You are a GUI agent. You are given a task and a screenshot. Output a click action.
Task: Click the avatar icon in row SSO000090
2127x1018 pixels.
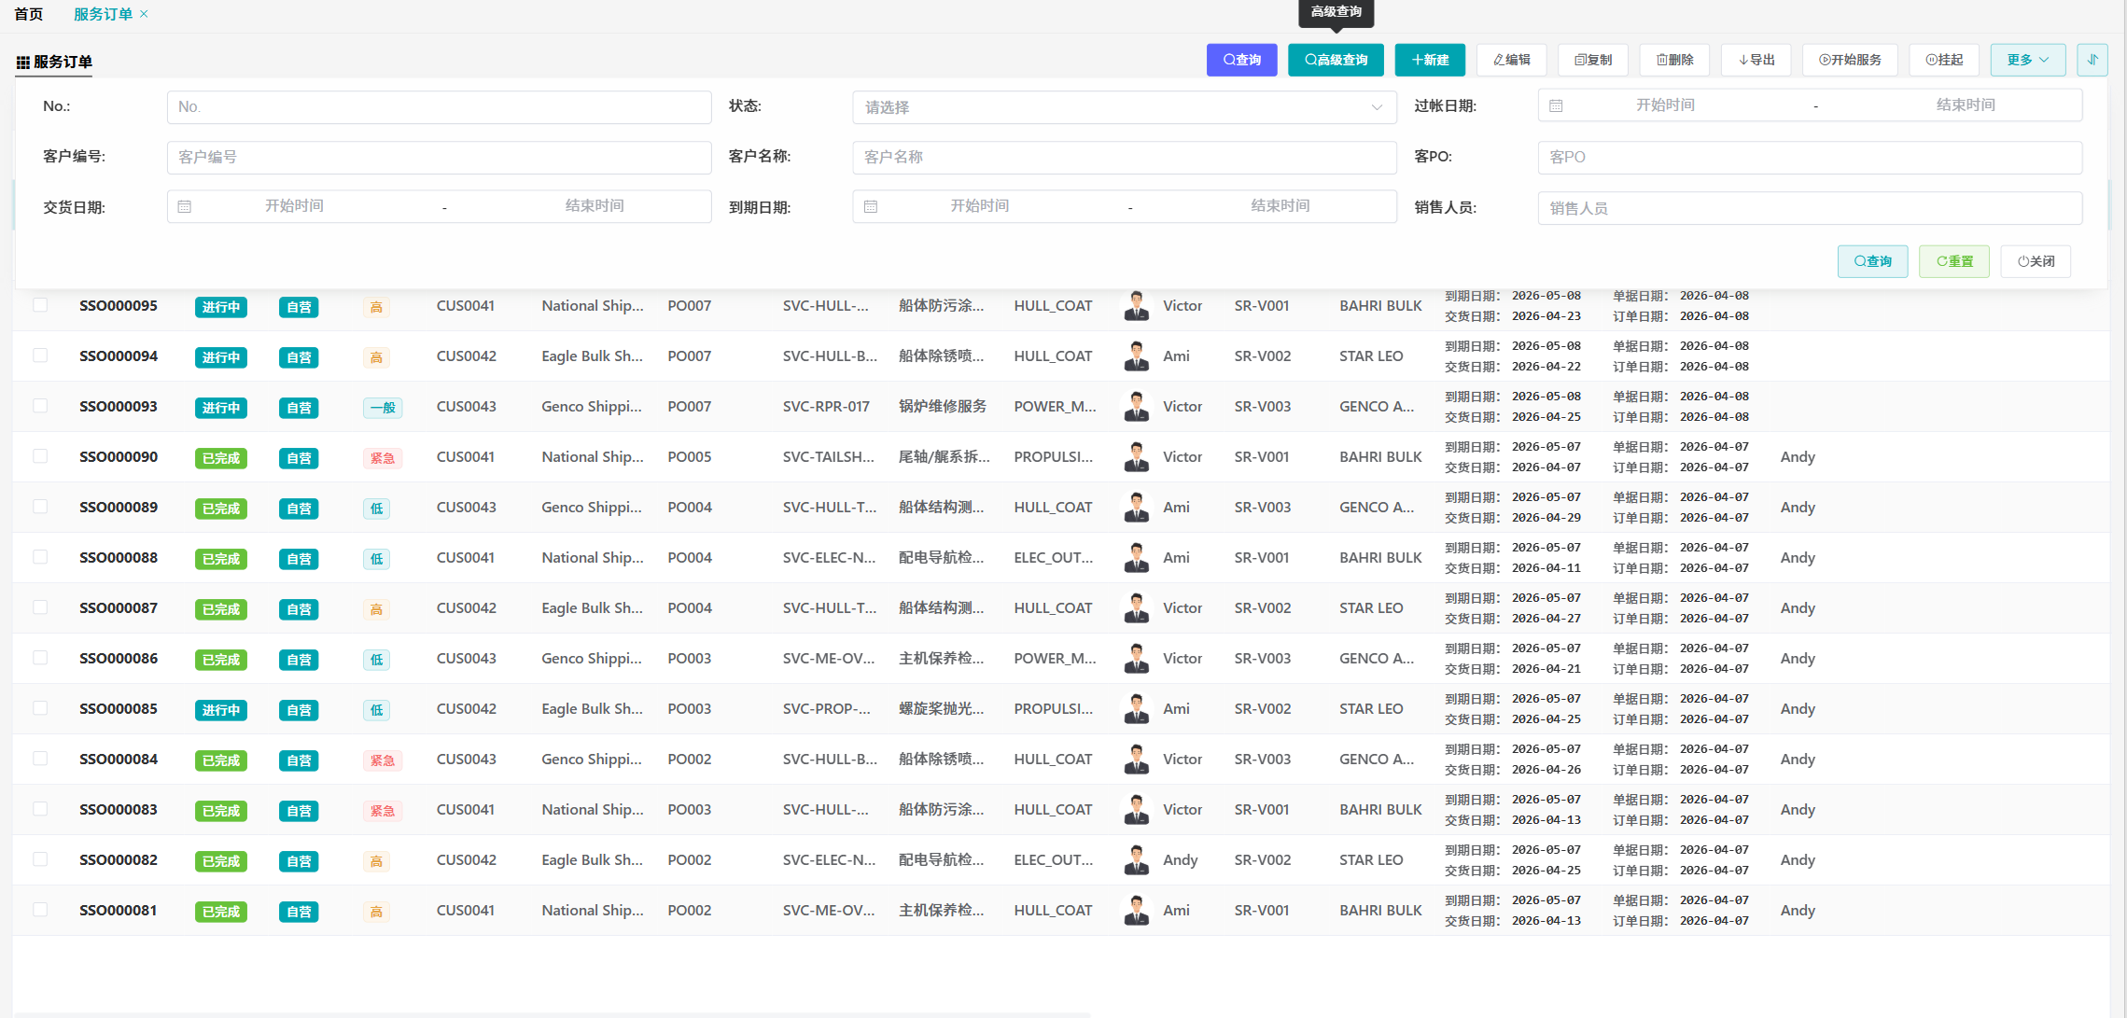coord(1136,457)
